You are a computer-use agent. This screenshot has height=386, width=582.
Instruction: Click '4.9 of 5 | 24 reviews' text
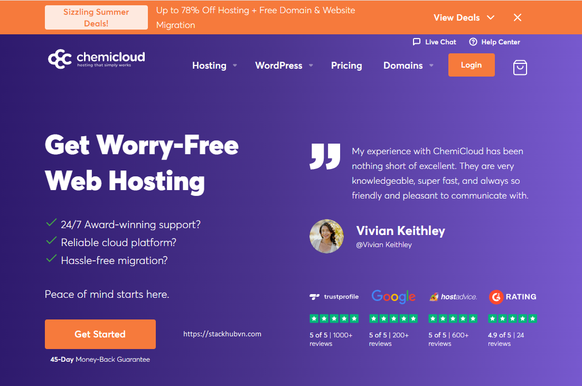(506, 339)
